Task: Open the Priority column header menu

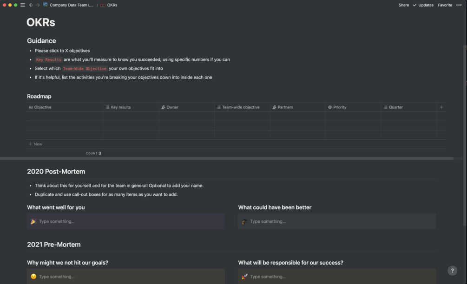Action: (x=340, y=107)
